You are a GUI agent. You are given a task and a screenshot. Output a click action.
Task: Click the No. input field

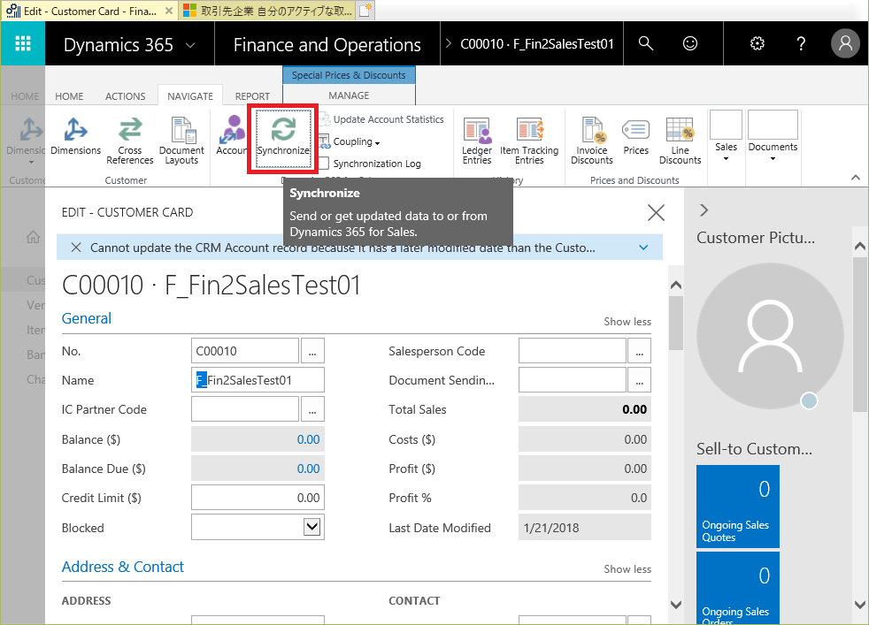[x=245, y=351]
